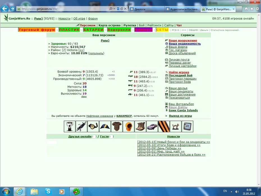Open the Новости header link
261x196 pixels.
tap(64, 19)
